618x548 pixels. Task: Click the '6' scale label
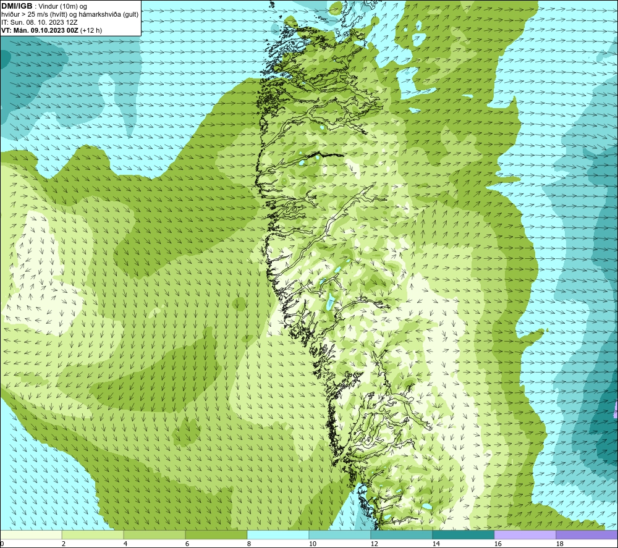(x=187, y=544)
